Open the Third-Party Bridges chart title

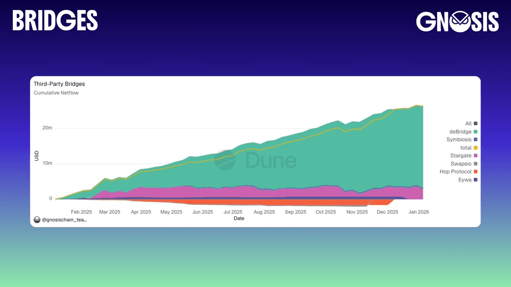tap(59, 84)
